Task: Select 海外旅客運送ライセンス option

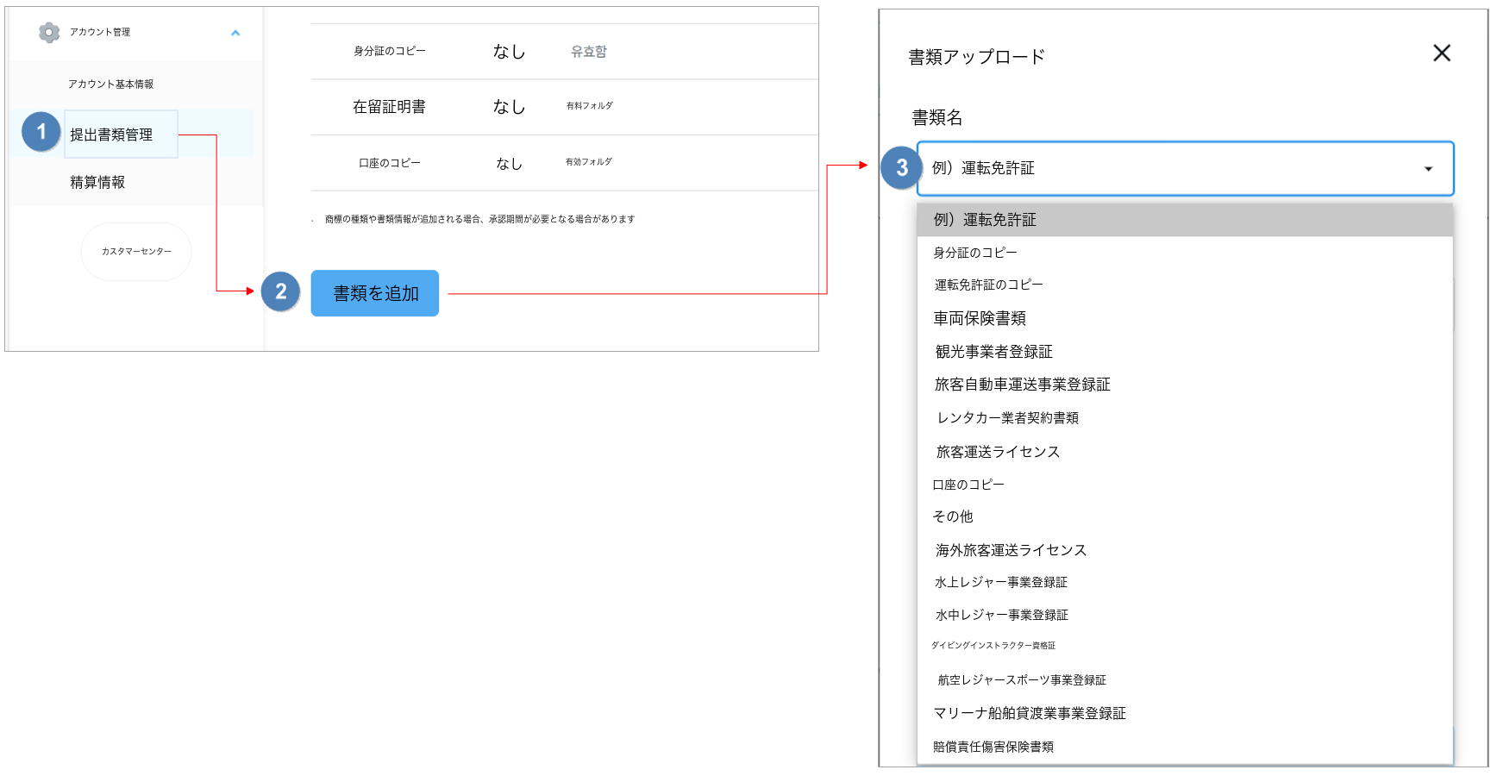Action: tap(1186, 550)
